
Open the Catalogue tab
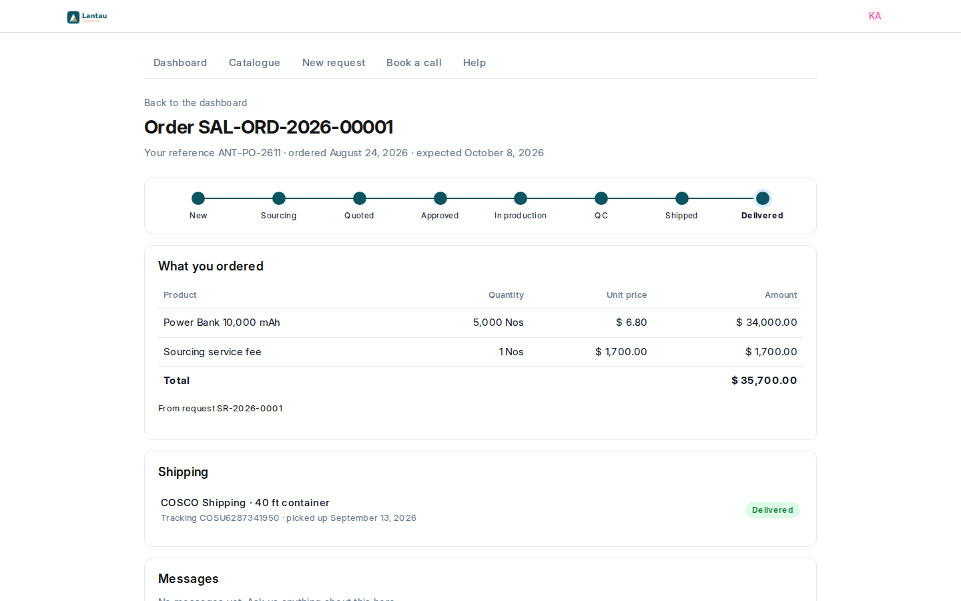point(254,63)
